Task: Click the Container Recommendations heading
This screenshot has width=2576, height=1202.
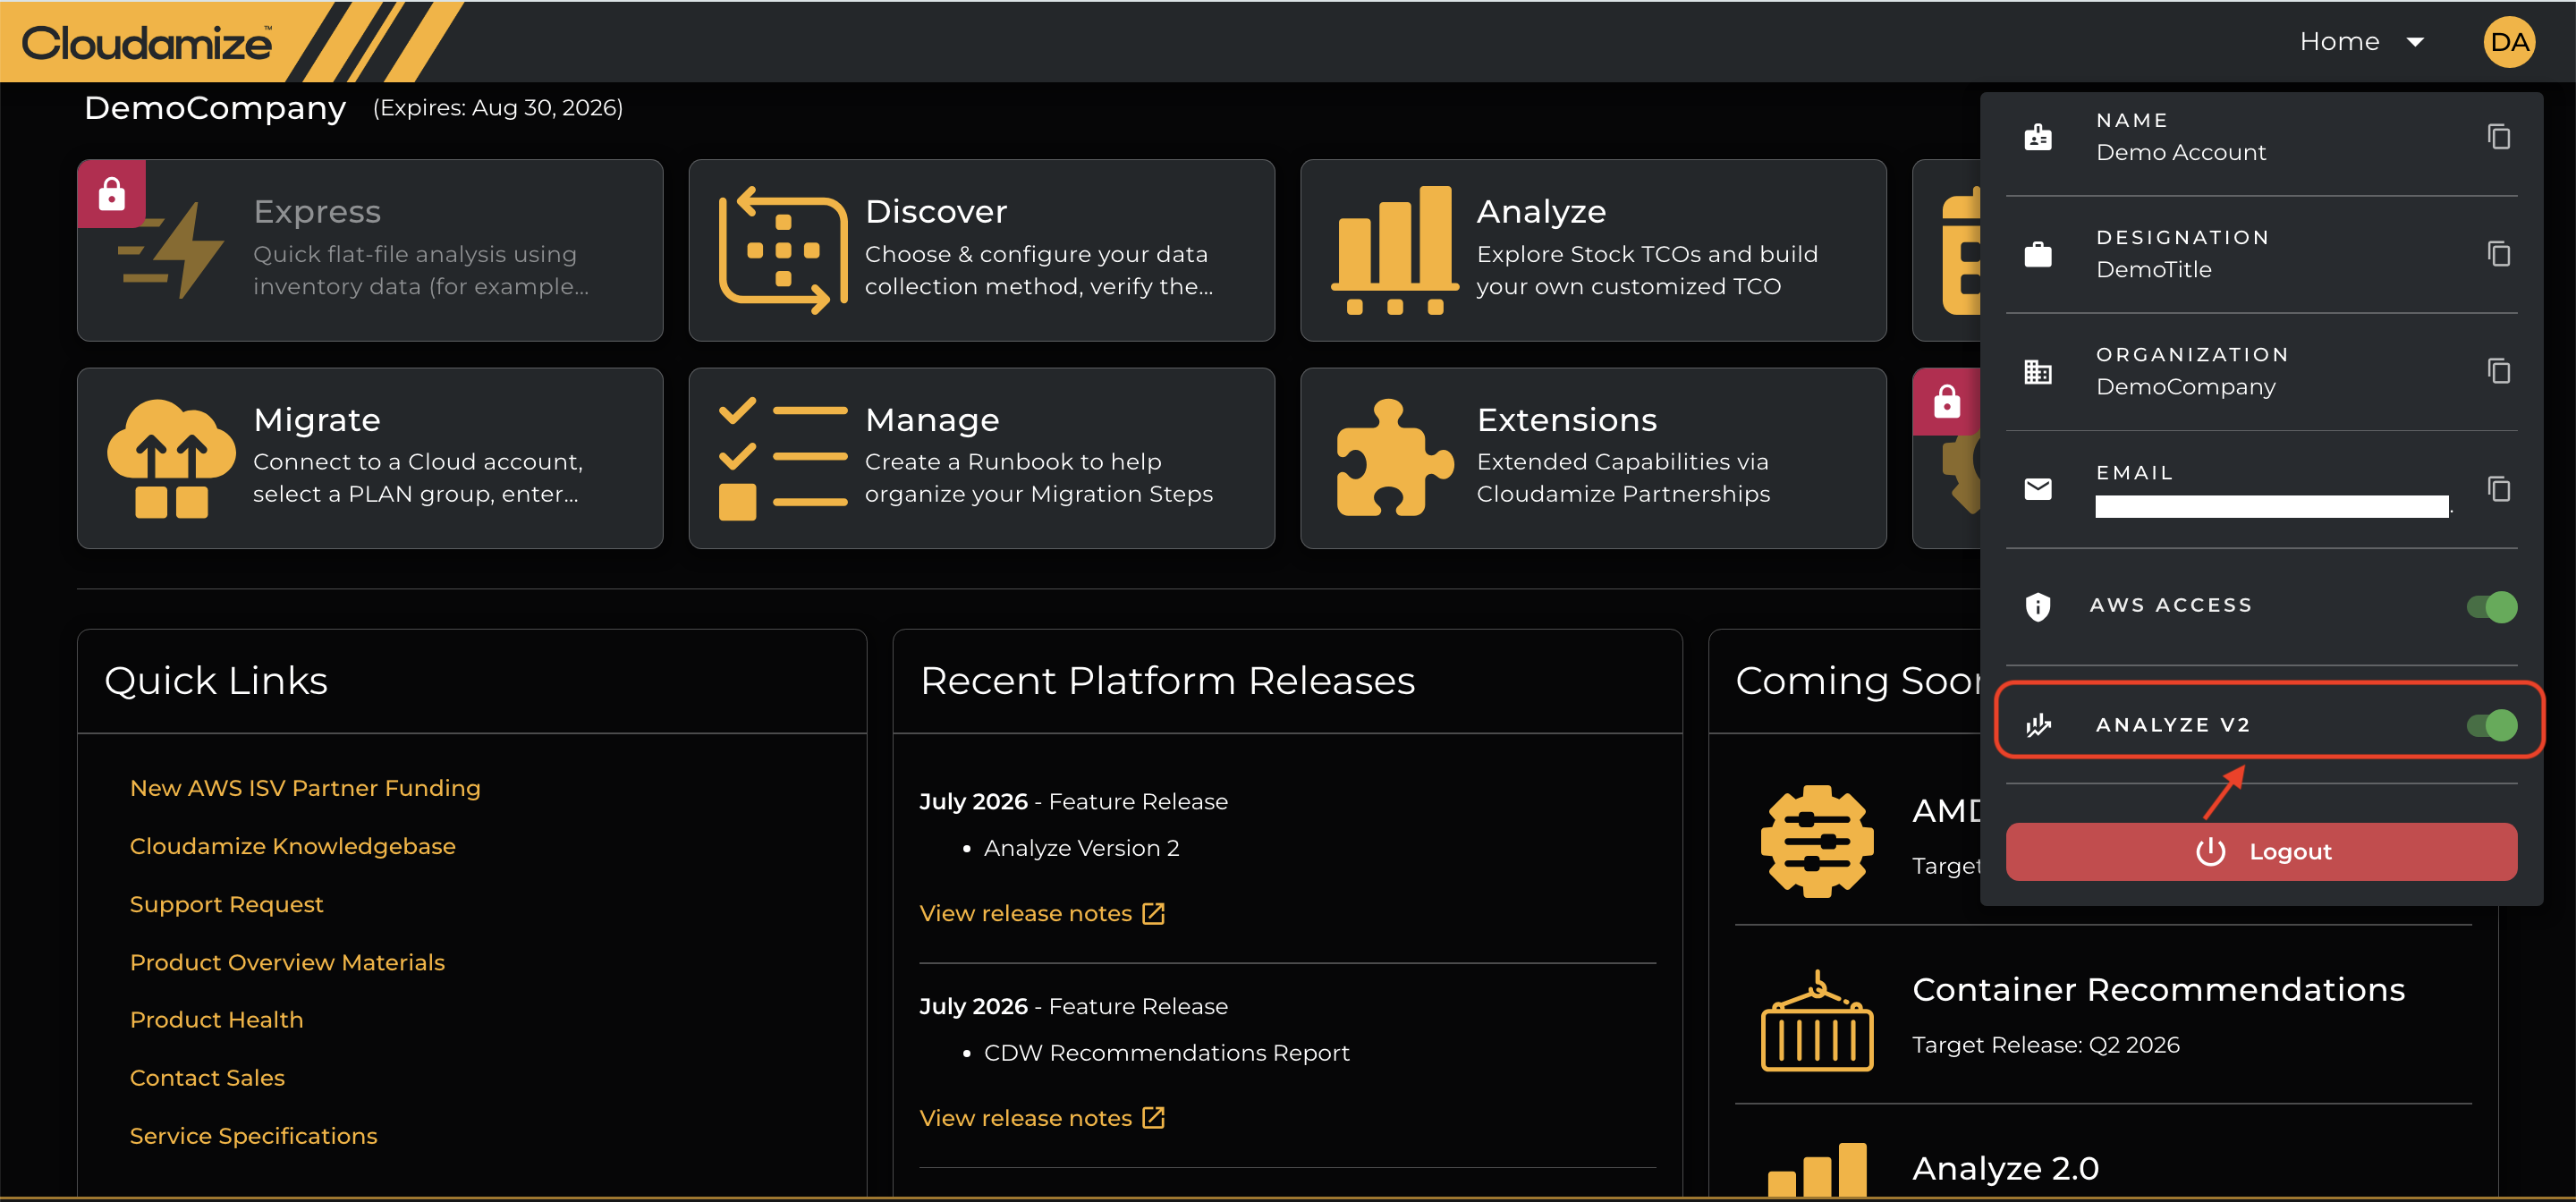Action: [x=2158, y=989]
